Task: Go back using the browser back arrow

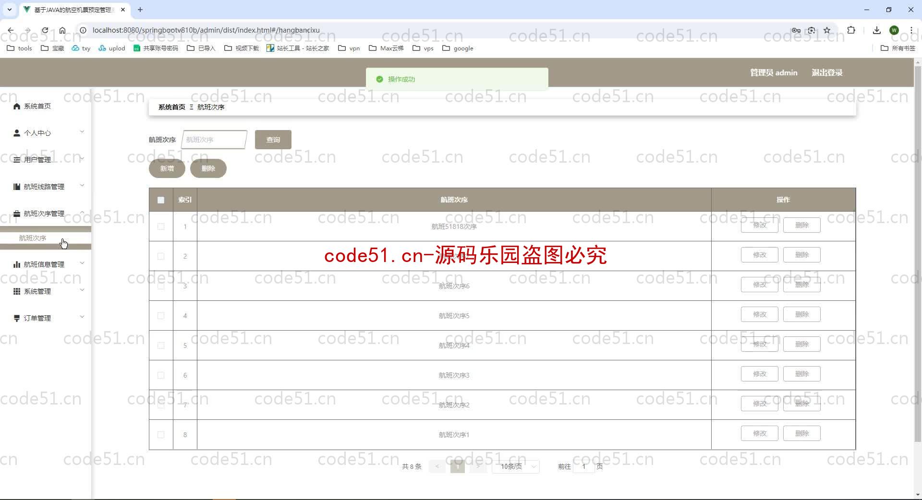Action: (x=11, y=30)
